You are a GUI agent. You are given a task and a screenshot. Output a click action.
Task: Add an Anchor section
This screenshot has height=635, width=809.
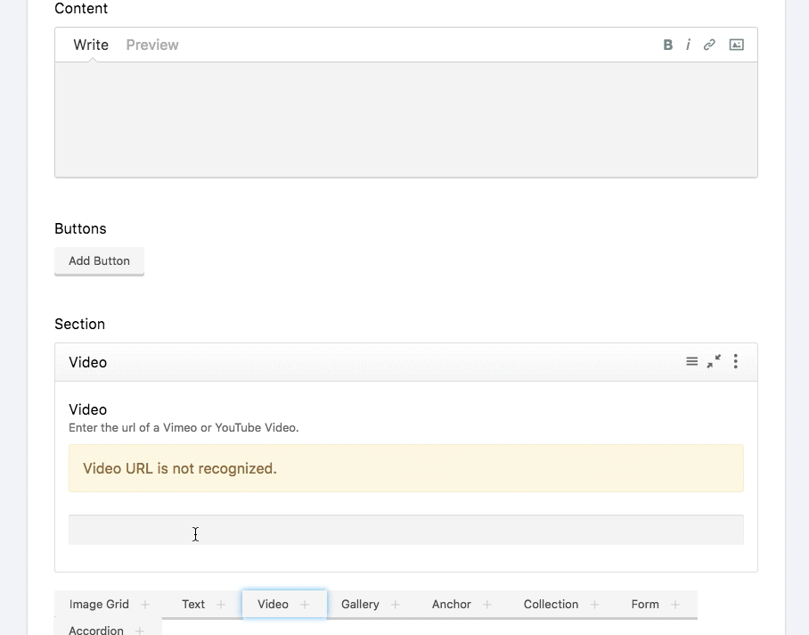click(462, 604)
